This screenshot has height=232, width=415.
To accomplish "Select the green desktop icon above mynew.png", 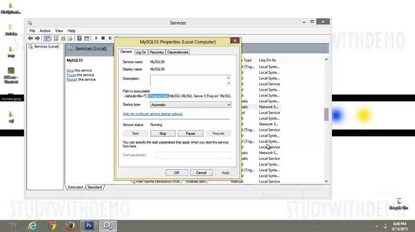I will coord(11,75).
